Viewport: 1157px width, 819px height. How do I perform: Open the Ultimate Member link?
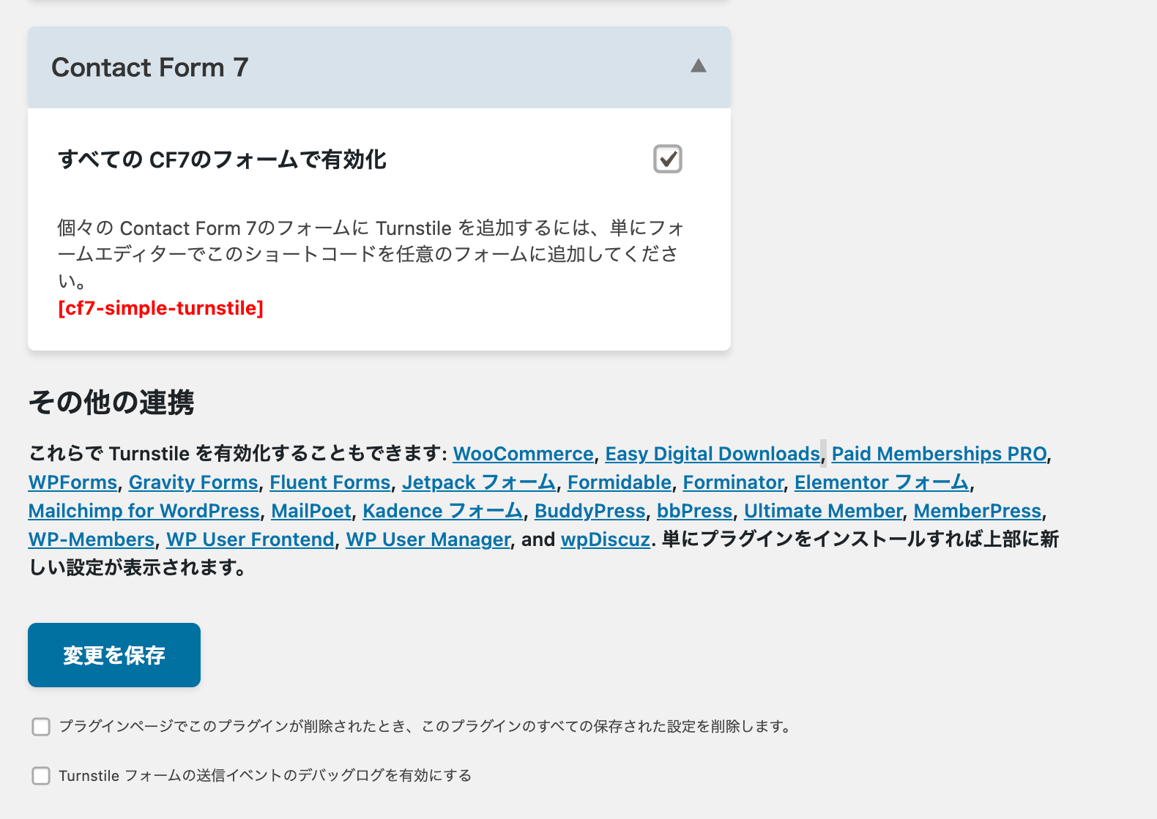[x=823, y=511]
